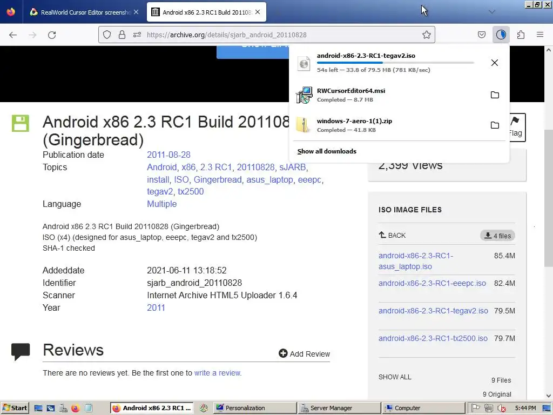Screen dimensions: 553x415
Task: Go forward with the forward arrow button
Action: click(32, 35)
